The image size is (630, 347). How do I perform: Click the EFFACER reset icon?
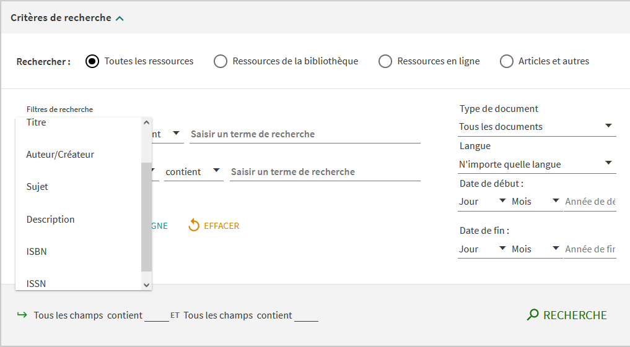194,225
